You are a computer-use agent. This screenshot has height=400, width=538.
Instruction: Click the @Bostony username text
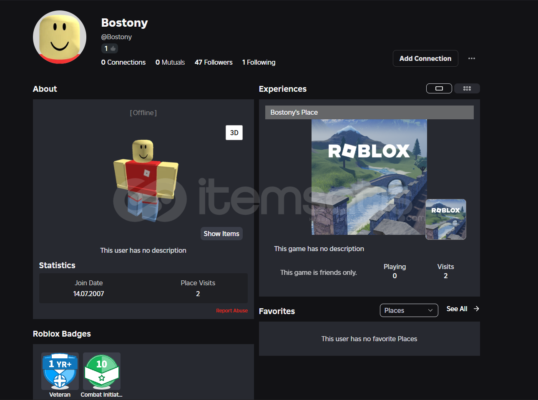(116, 37)
